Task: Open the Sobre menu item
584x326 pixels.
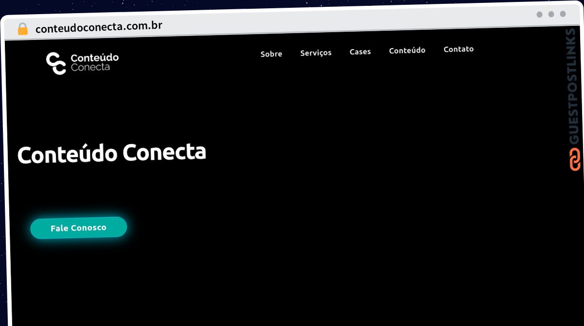Action: (271, 54)
